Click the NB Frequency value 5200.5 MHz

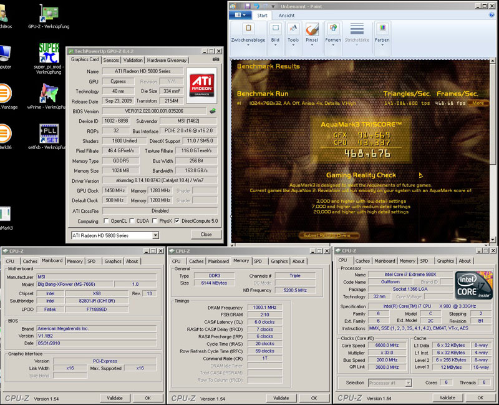coord(295,290)
